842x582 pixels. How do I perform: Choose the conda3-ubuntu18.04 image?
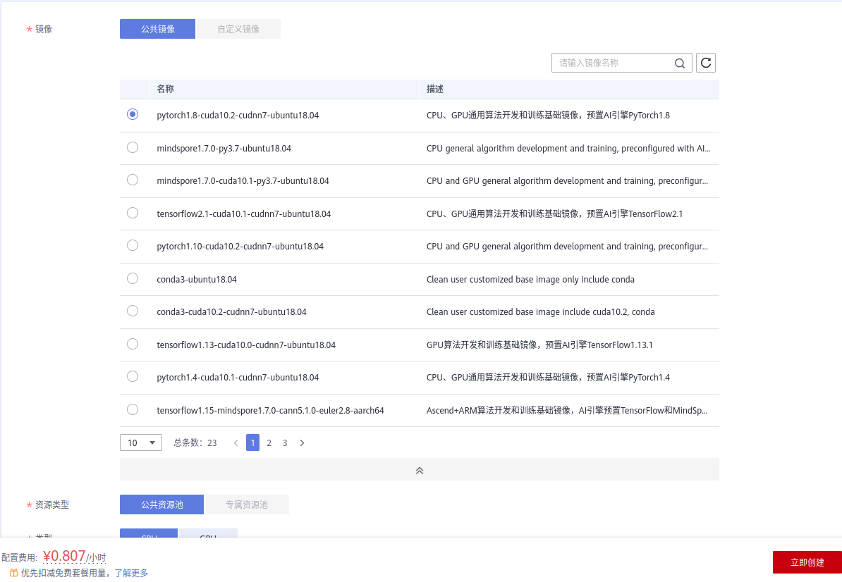[x=133, y=278]
